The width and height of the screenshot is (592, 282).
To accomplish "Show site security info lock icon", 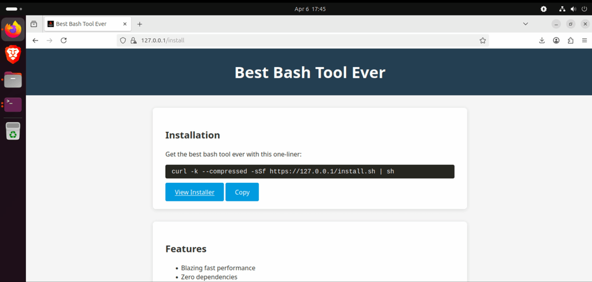I will [133, 41].
